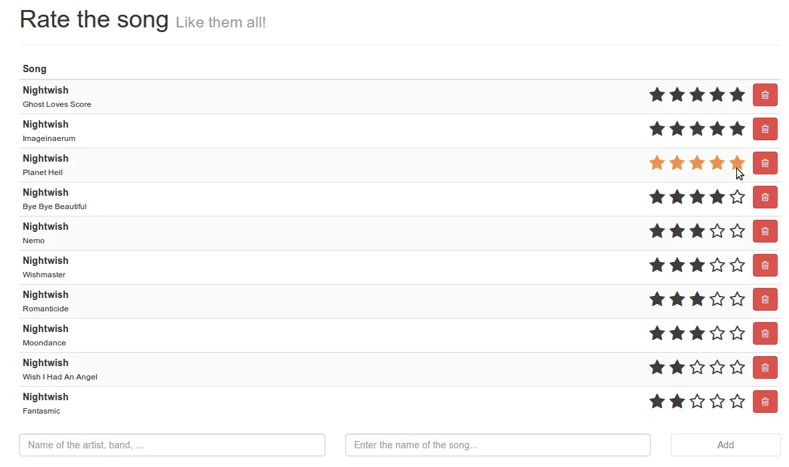
Task: Give Nemo a four-star rating
Action: click(717, 231)
